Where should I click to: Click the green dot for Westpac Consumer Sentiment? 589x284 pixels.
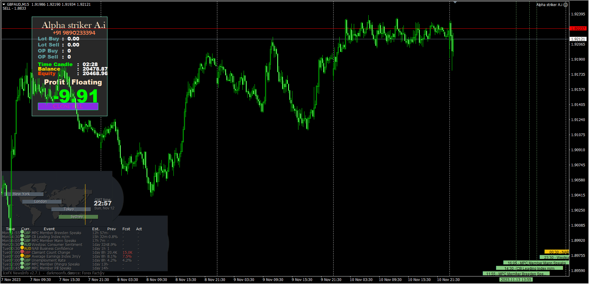coord(22,244)
